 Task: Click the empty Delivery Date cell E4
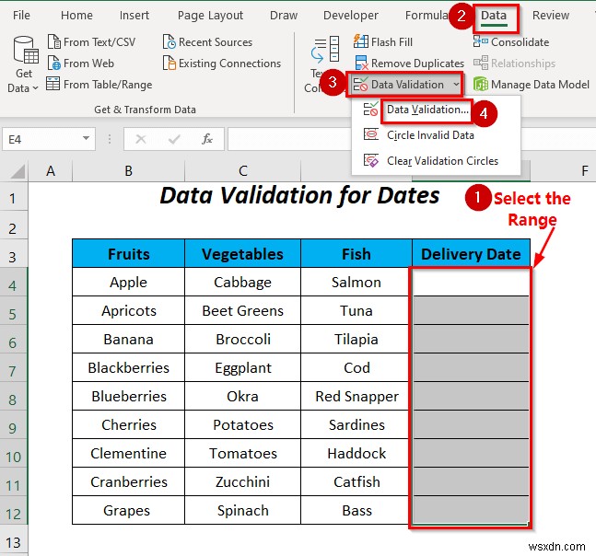coord(471,282)
